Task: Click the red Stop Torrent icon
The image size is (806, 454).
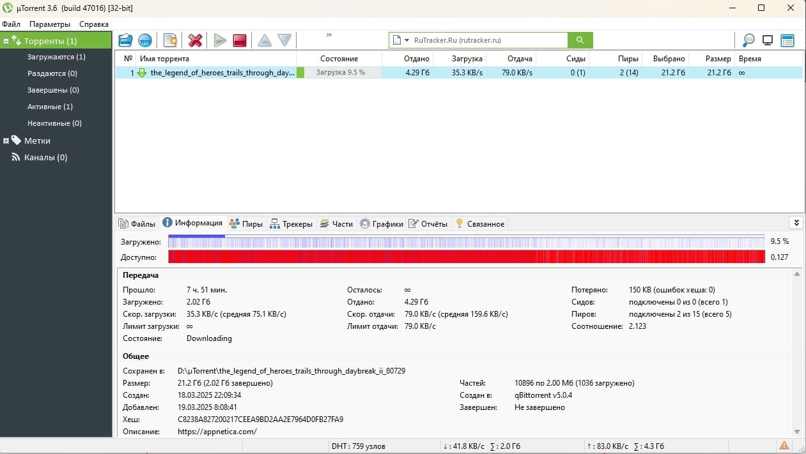Action: (240, 40)
